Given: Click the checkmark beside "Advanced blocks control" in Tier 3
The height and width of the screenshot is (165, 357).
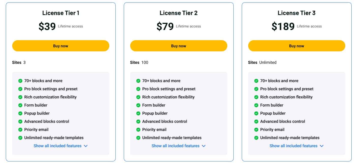Looking at the screenshot, I should [256, 121].
